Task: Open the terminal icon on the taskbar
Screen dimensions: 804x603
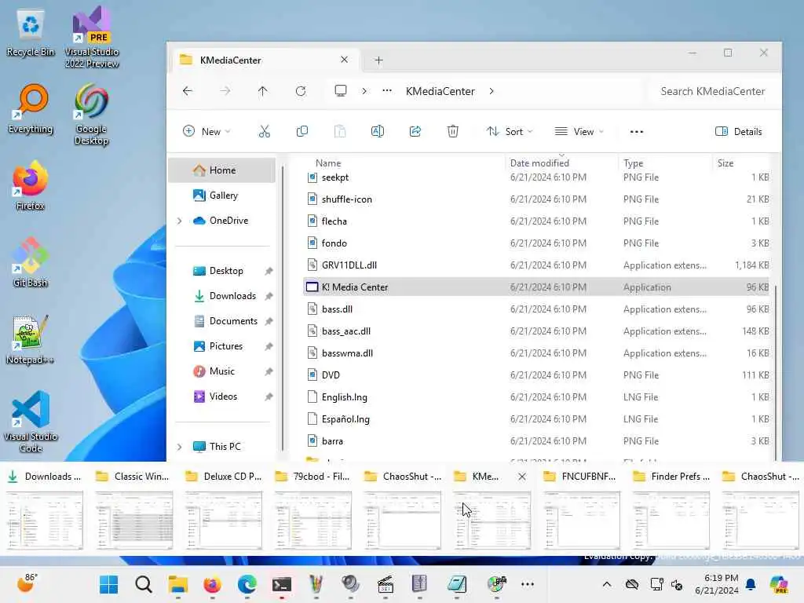Action: click(x=282, y=584)
